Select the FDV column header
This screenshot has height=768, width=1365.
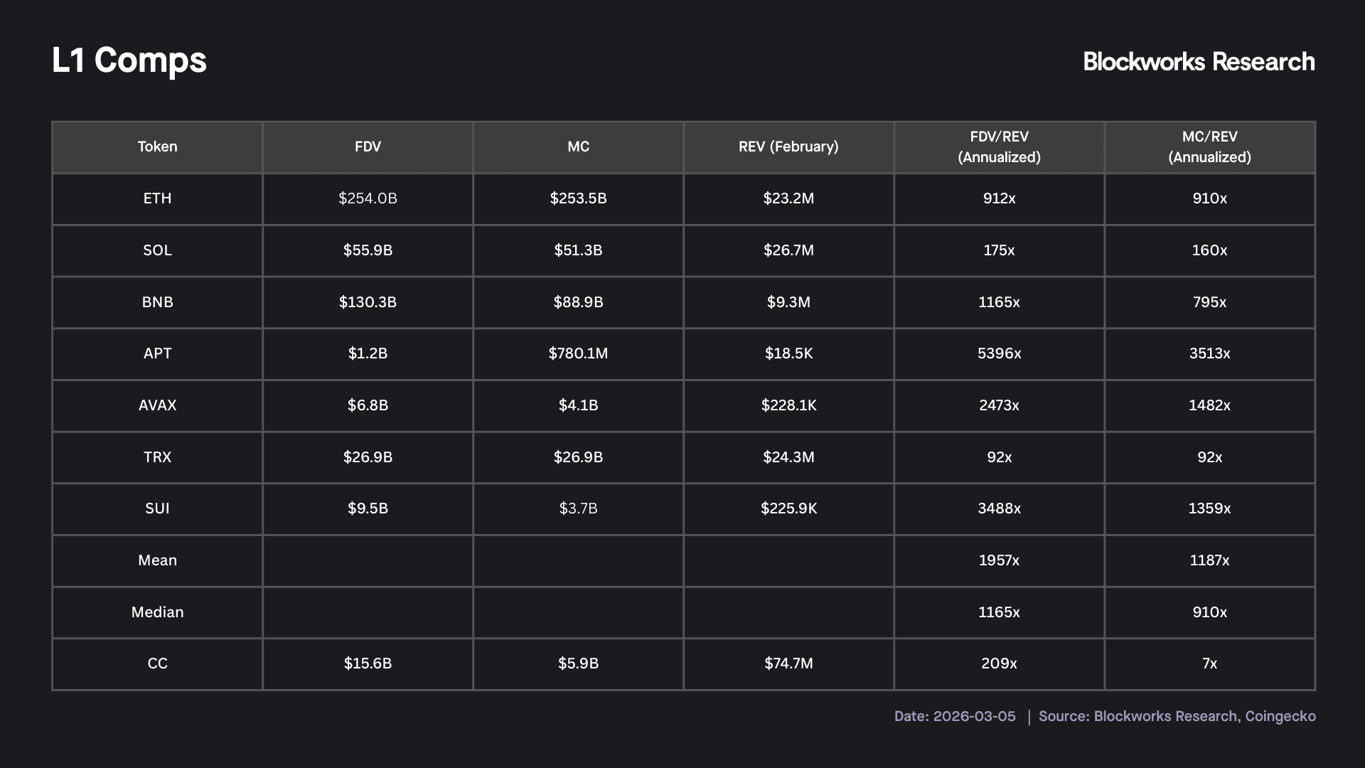tap(368, 147)
